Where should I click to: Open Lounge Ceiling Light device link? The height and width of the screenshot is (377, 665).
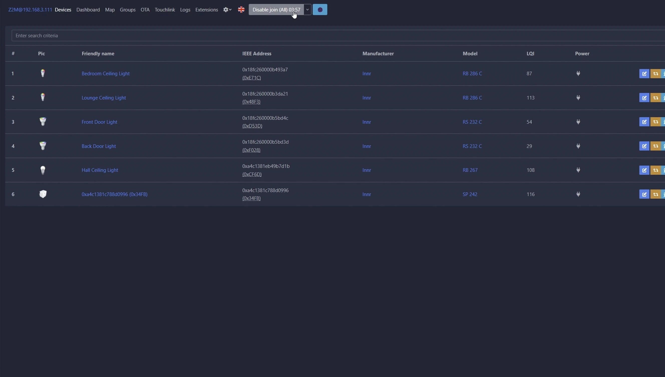coord(104,98)
